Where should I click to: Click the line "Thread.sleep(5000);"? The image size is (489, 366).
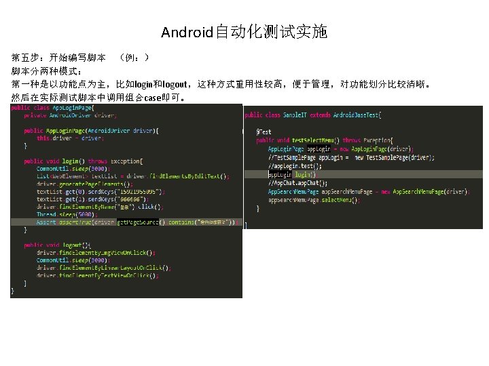coord(67,214)
